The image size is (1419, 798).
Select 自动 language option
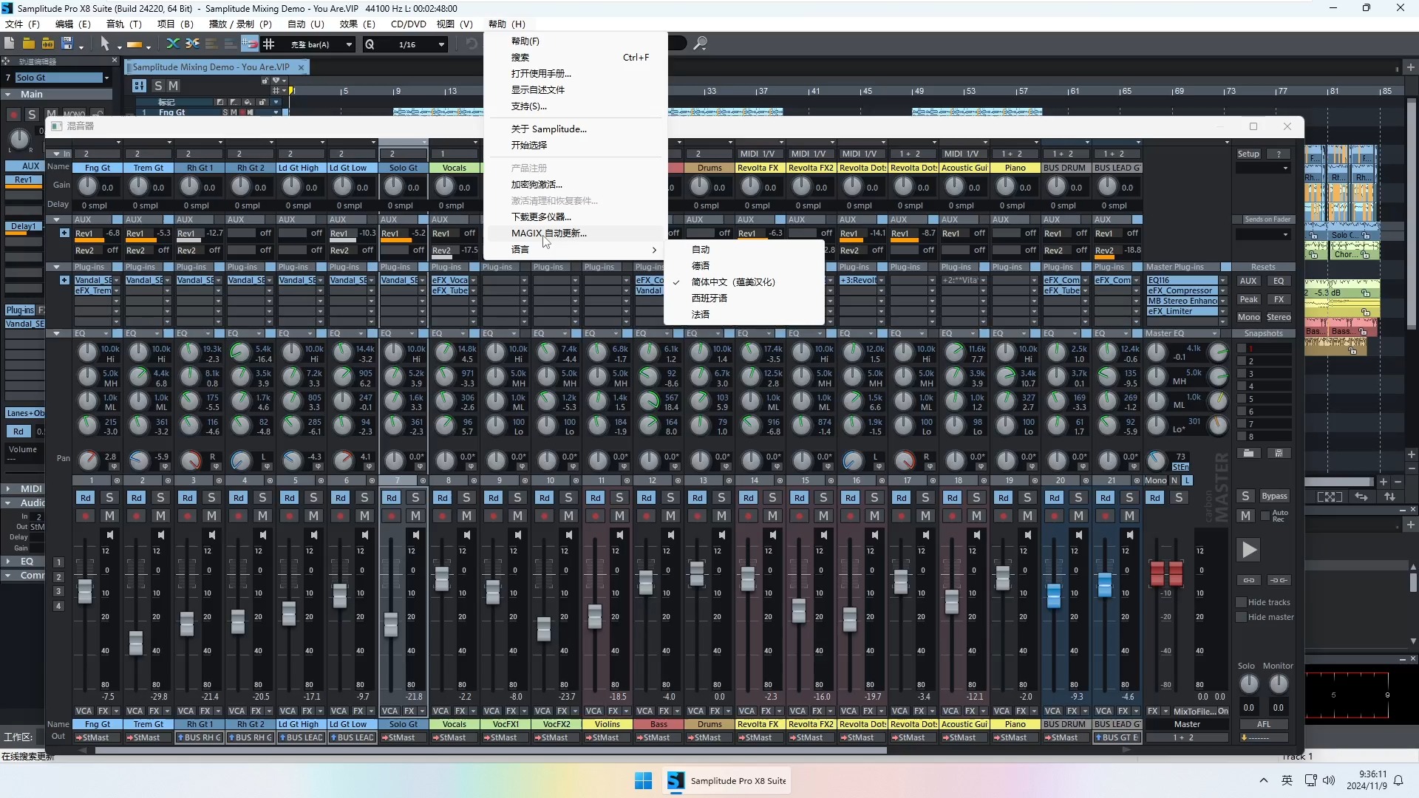coord(744,250)
